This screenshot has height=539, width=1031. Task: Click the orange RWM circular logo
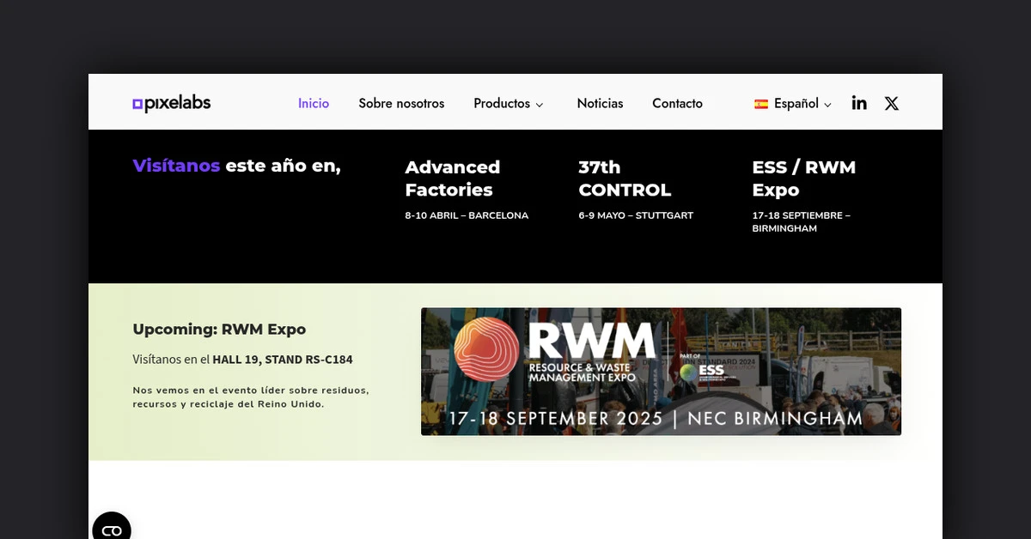coord(487,348)
